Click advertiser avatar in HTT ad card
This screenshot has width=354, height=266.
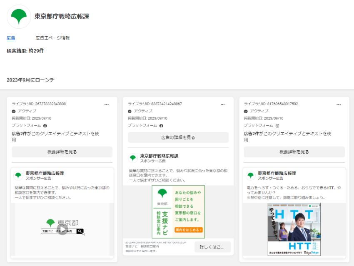(250, 176)
